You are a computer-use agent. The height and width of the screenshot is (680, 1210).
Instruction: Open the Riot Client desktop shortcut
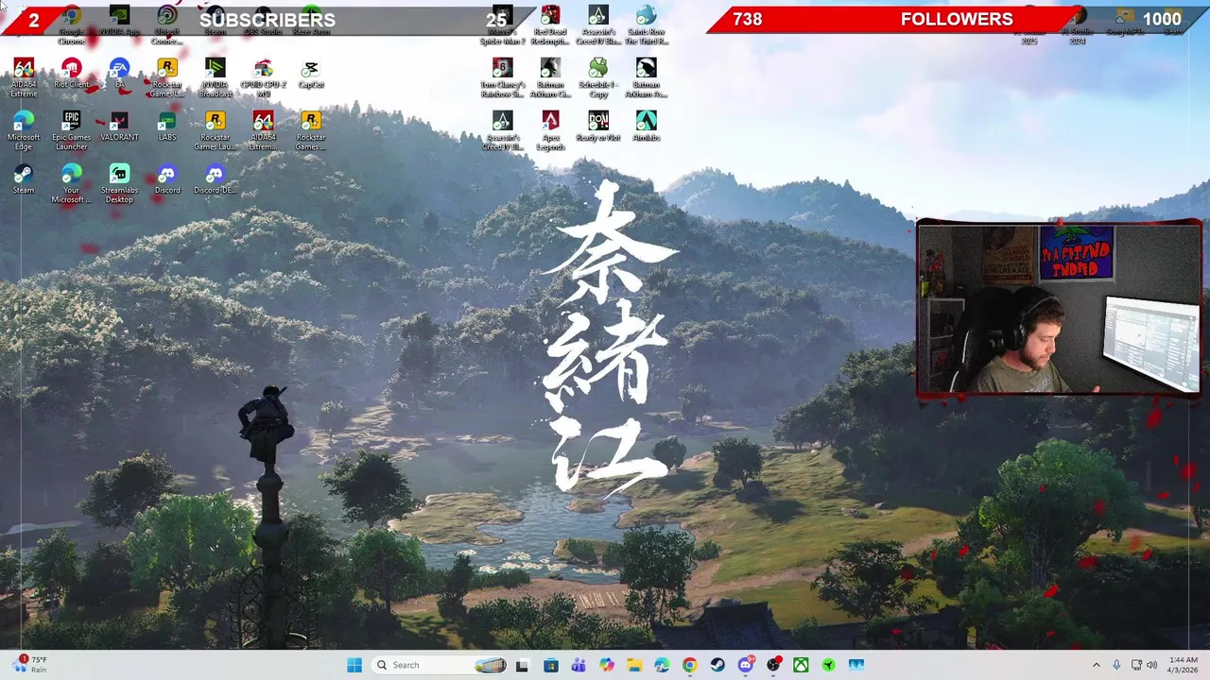[71, 74]
